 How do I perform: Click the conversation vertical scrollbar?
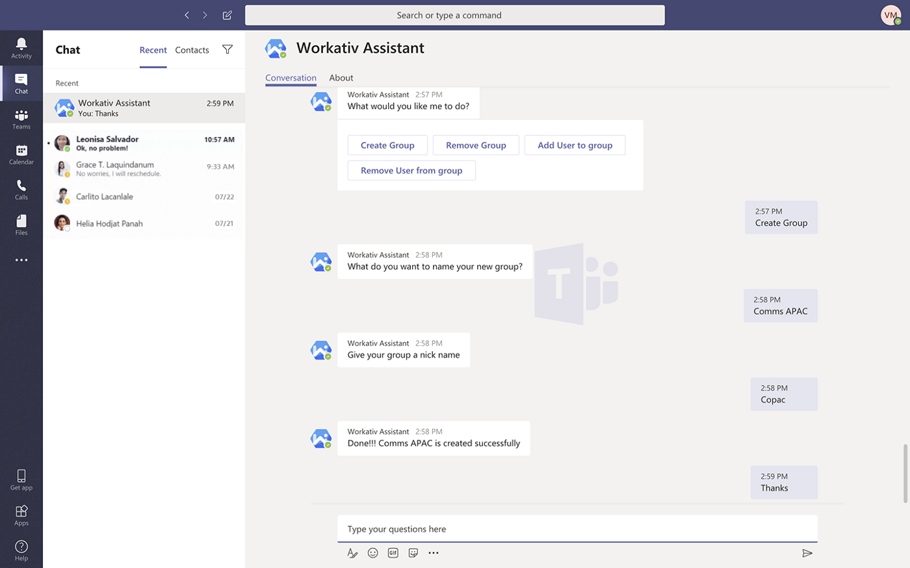pos(905,473)
